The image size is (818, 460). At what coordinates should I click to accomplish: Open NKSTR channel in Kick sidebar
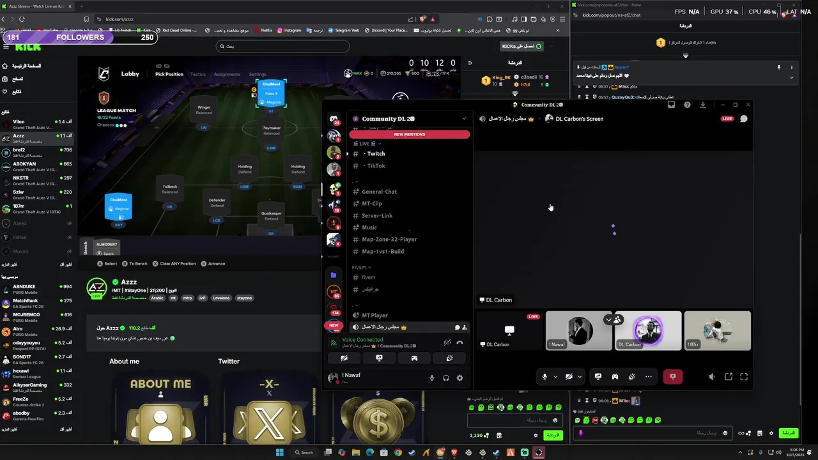tap(37, 180)
